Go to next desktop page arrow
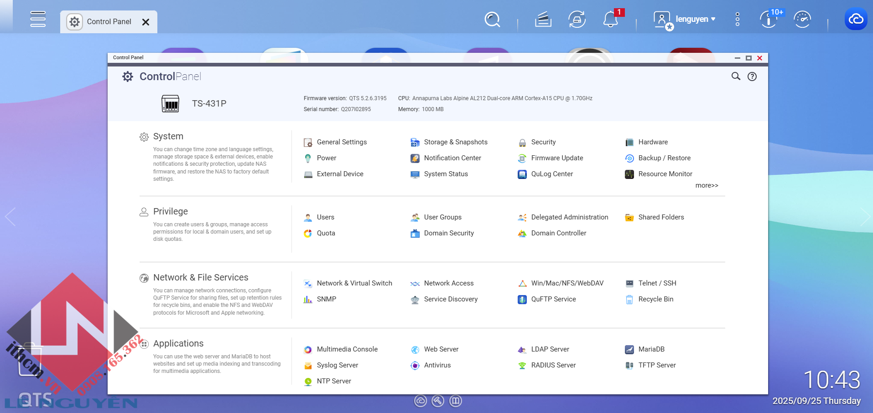 tap(864, 217)
